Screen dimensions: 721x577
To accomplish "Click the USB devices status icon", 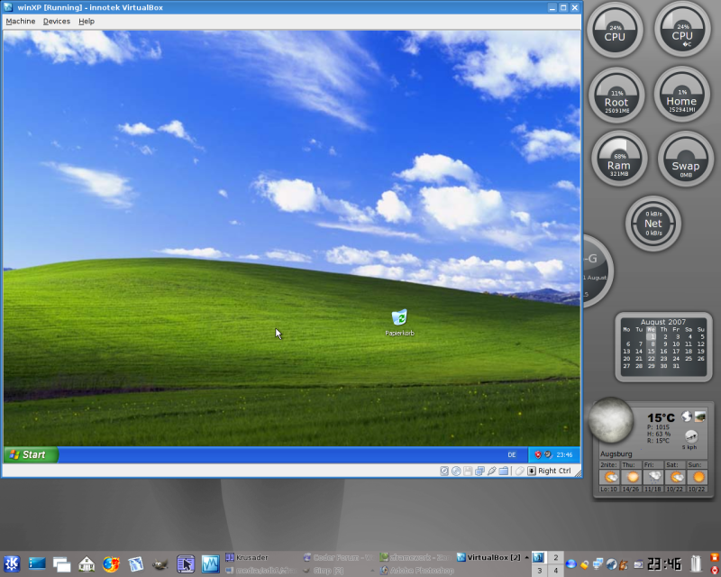I will coord(491,471).
